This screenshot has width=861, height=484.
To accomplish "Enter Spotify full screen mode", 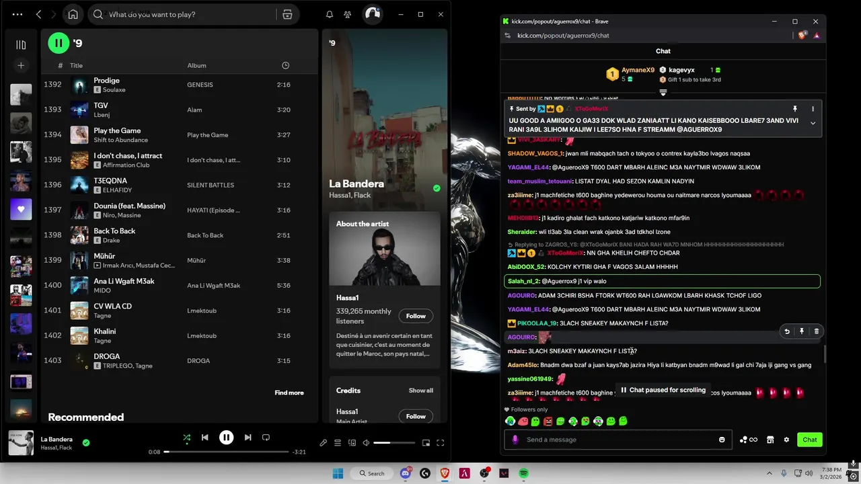I will (441, 443).
